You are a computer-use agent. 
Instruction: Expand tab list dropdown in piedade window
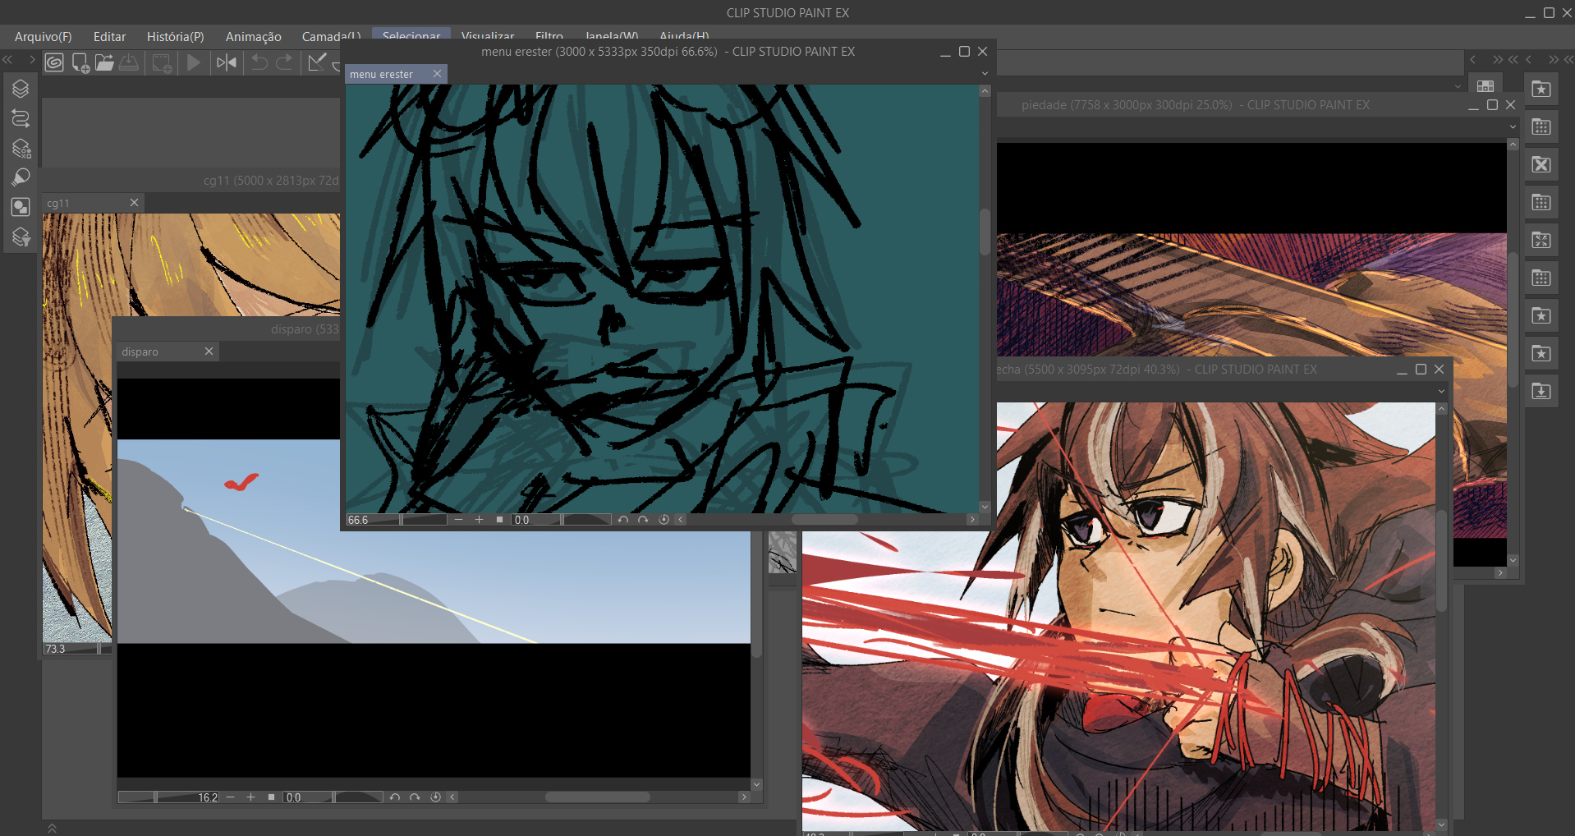[1513, 126]
